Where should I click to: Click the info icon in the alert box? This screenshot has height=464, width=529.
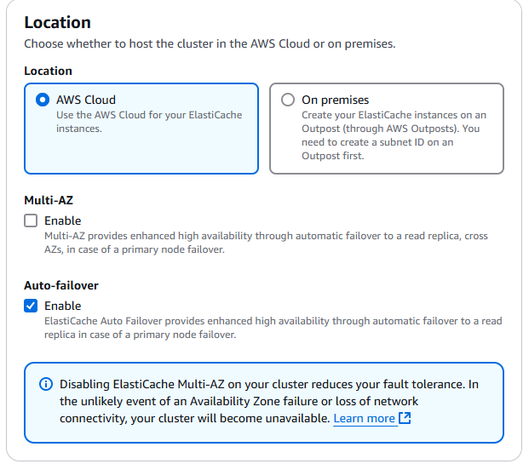pos(46,385)
